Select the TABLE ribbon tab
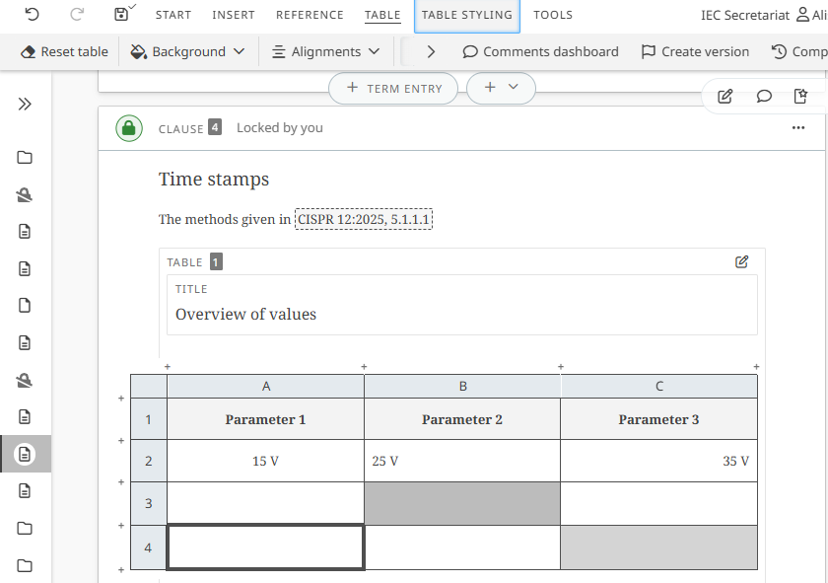The height and width of the screenshot is (583, 828). (x=382, y=15)
